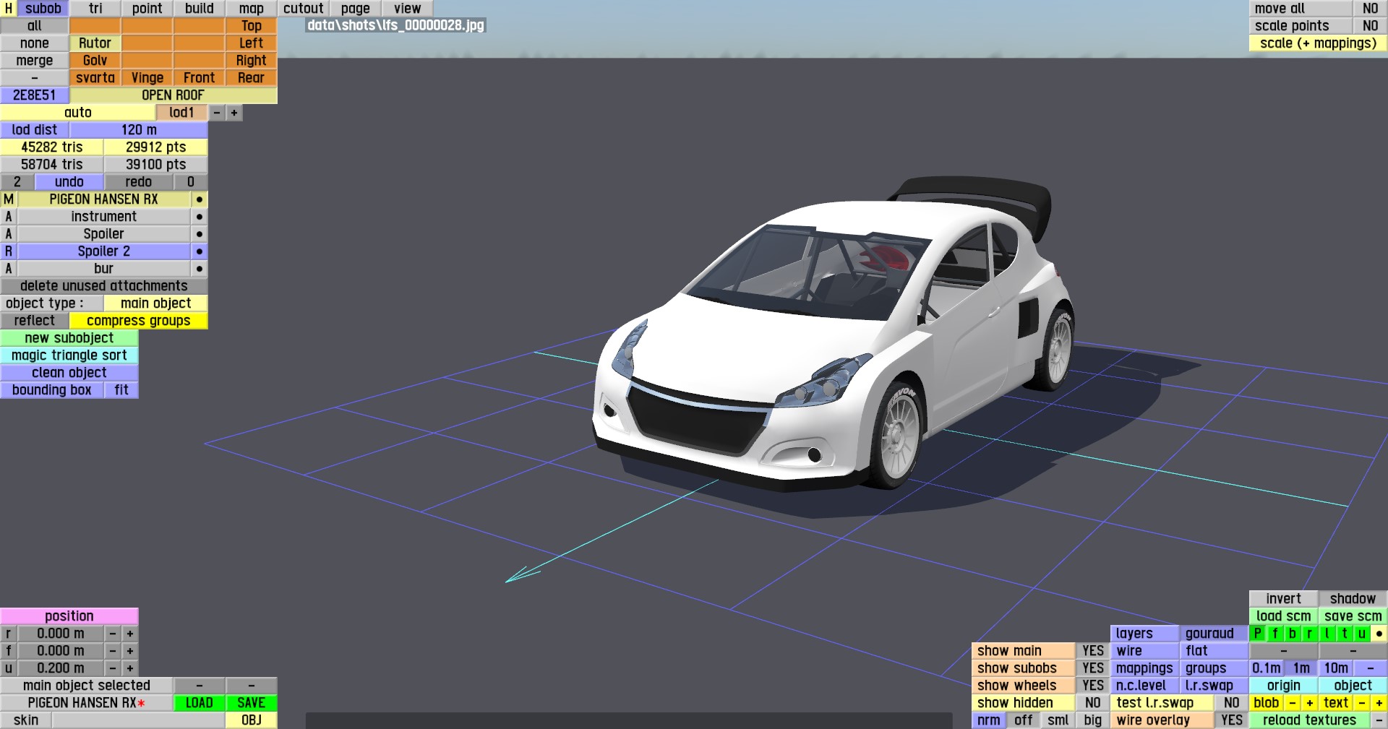Click the redo button
The height and width of the screenshot is (729, 1388).
tap(139, 182)
